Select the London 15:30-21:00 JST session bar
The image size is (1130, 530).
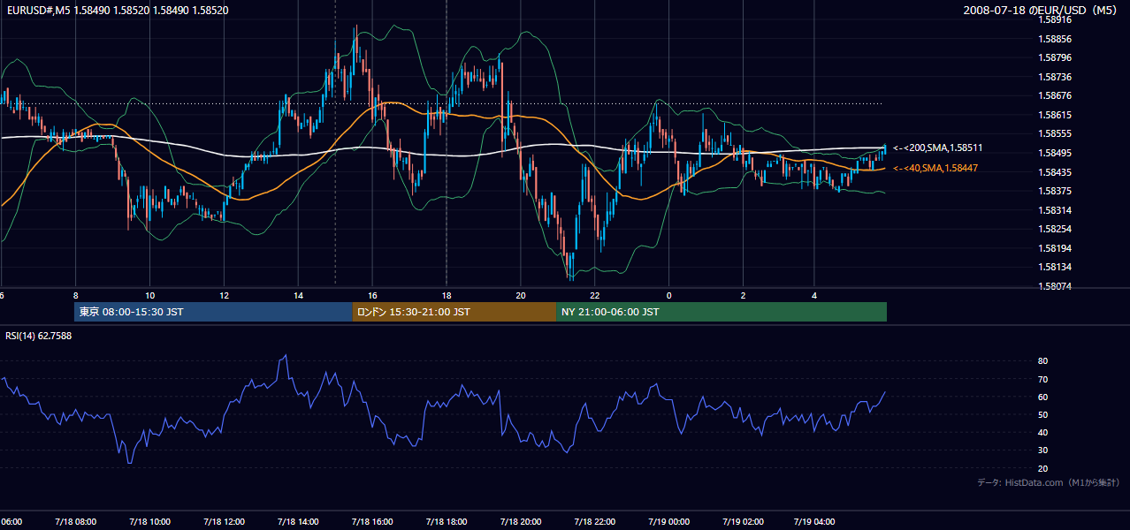454,312
